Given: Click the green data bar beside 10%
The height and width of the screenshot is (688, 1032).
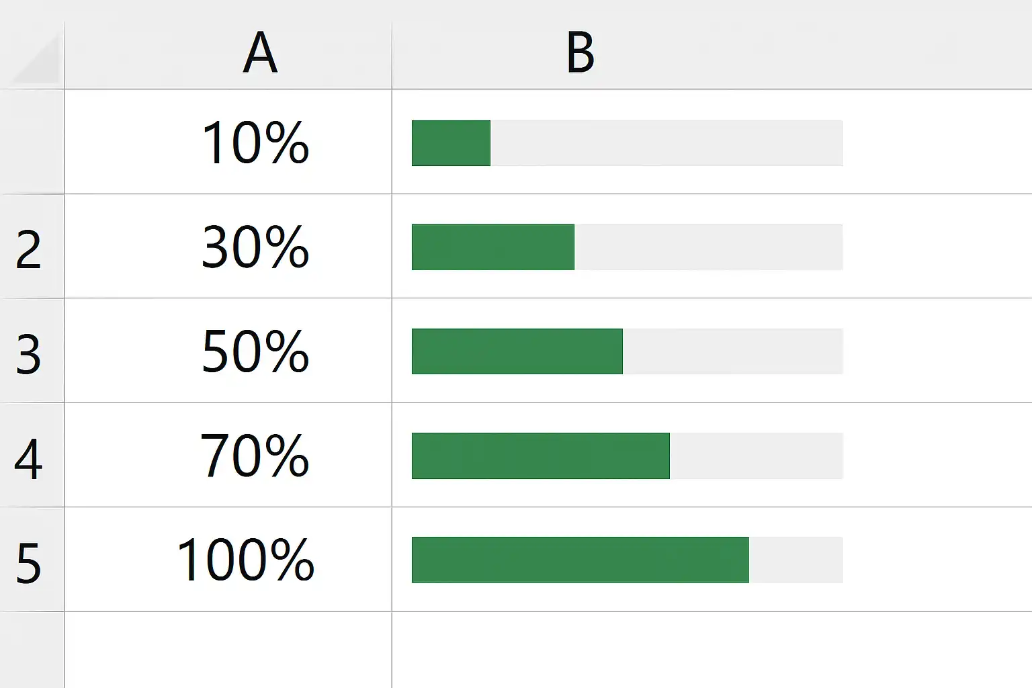Looking at the screenshot, I should 451,143.
